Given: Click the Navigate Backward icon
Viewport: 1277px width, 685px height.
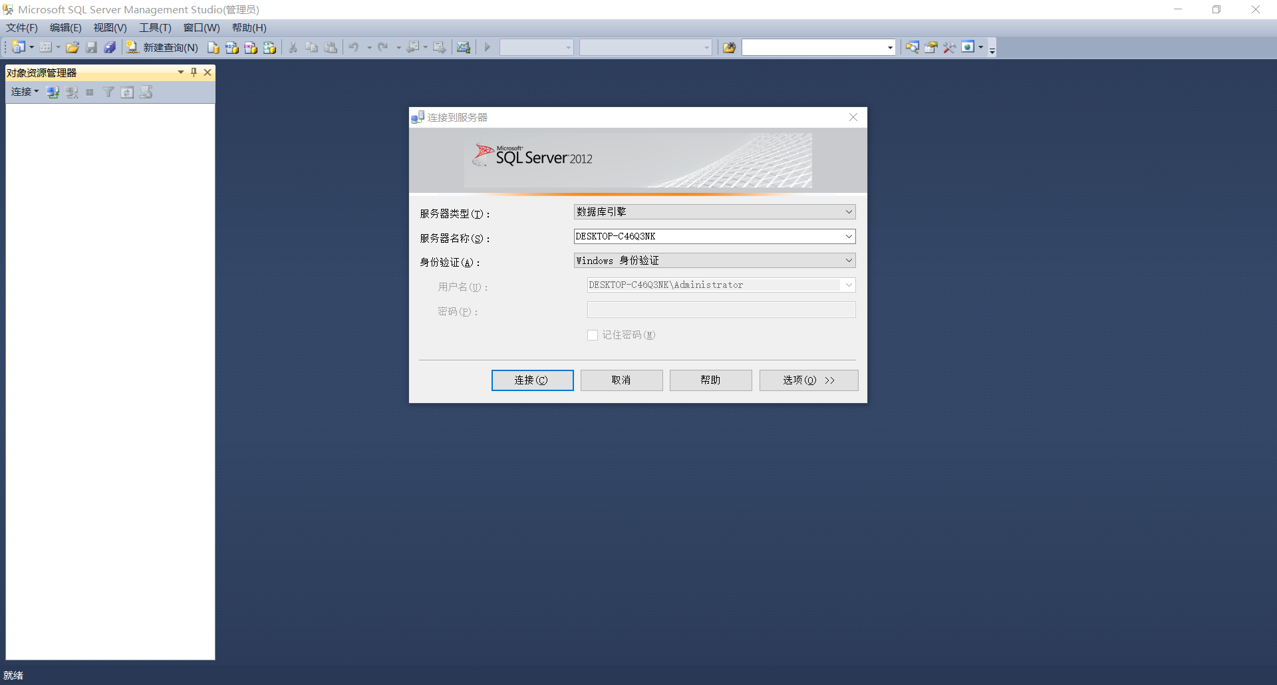Looking at the screenshot, I should (x=413, y=47).
